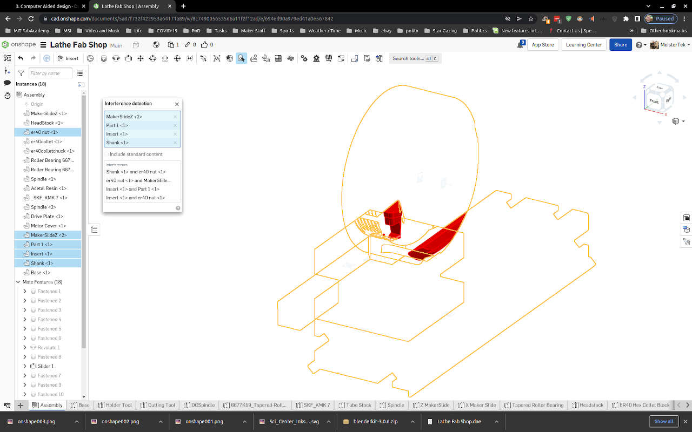
Task: Open the notifications bell icon
Action: coord(521,45)
